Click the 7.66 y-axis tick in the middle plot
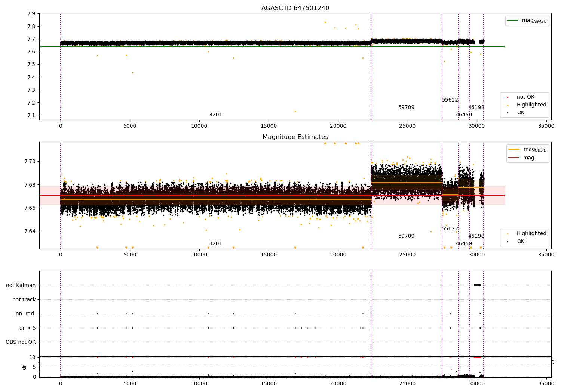Viewport: 561px width, 392px height. click(30, 208)
